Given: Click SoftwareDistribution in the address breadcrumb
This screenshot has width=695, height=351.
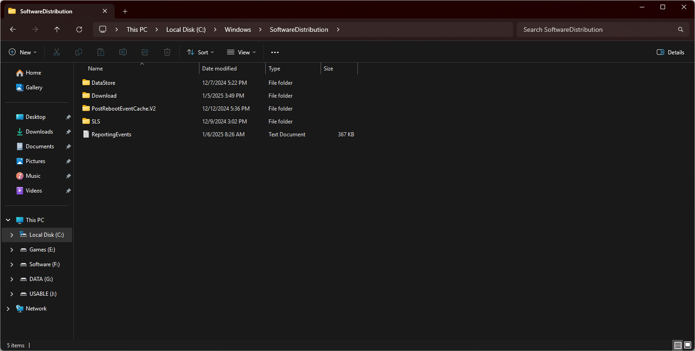Looking at the screenshot, I should tap(299, 29).
